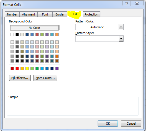Open the Pattern Color dropdown arrow
Viewport: 146px width, 131px height.
point(121,27)
